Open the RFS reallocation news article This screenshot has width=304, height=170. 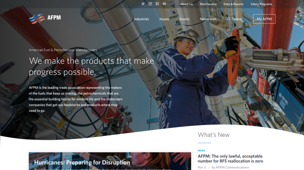pos(230,159)
